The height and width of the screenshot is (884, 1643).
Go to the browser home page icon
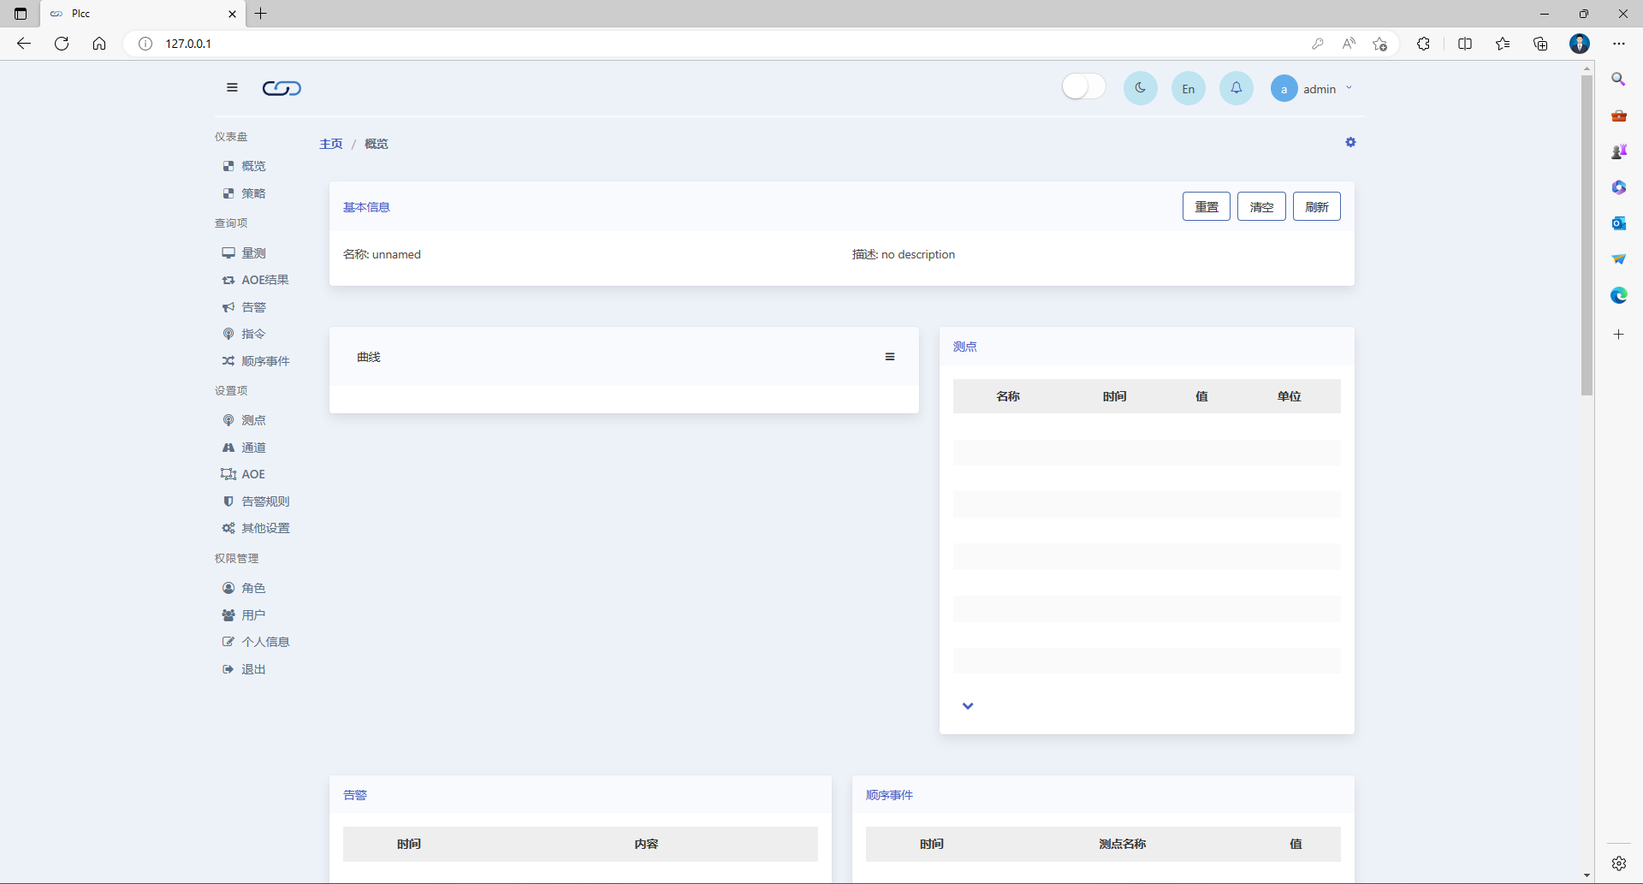[x=99, y=44]
